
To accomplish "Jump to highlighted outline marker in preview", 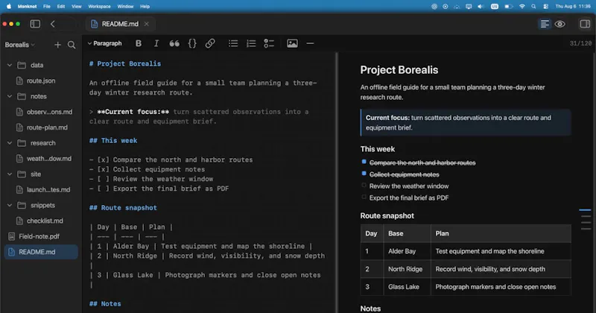I will pos(585,210).
